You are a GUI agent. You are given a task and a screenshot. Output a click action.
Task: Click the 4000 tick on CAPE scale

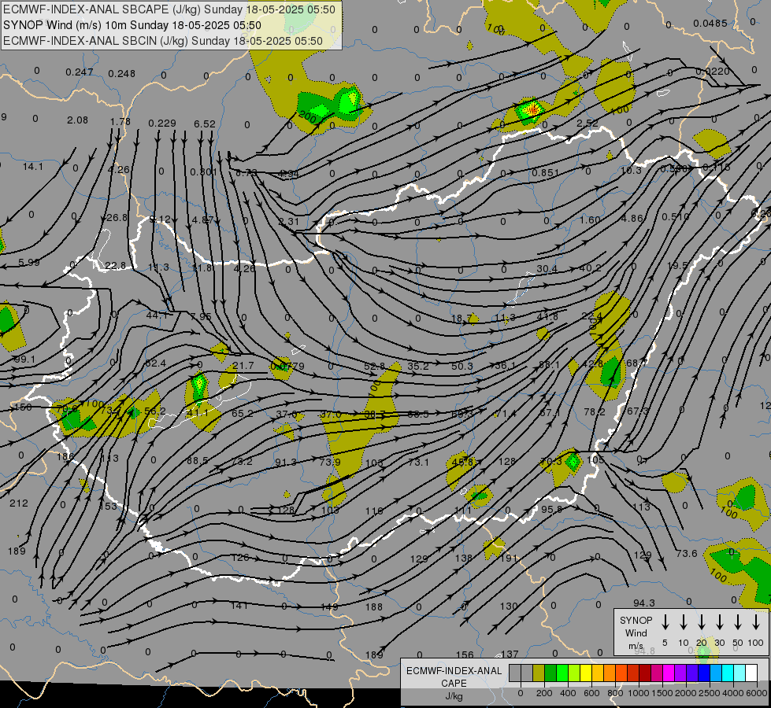[x=734, y=693]
